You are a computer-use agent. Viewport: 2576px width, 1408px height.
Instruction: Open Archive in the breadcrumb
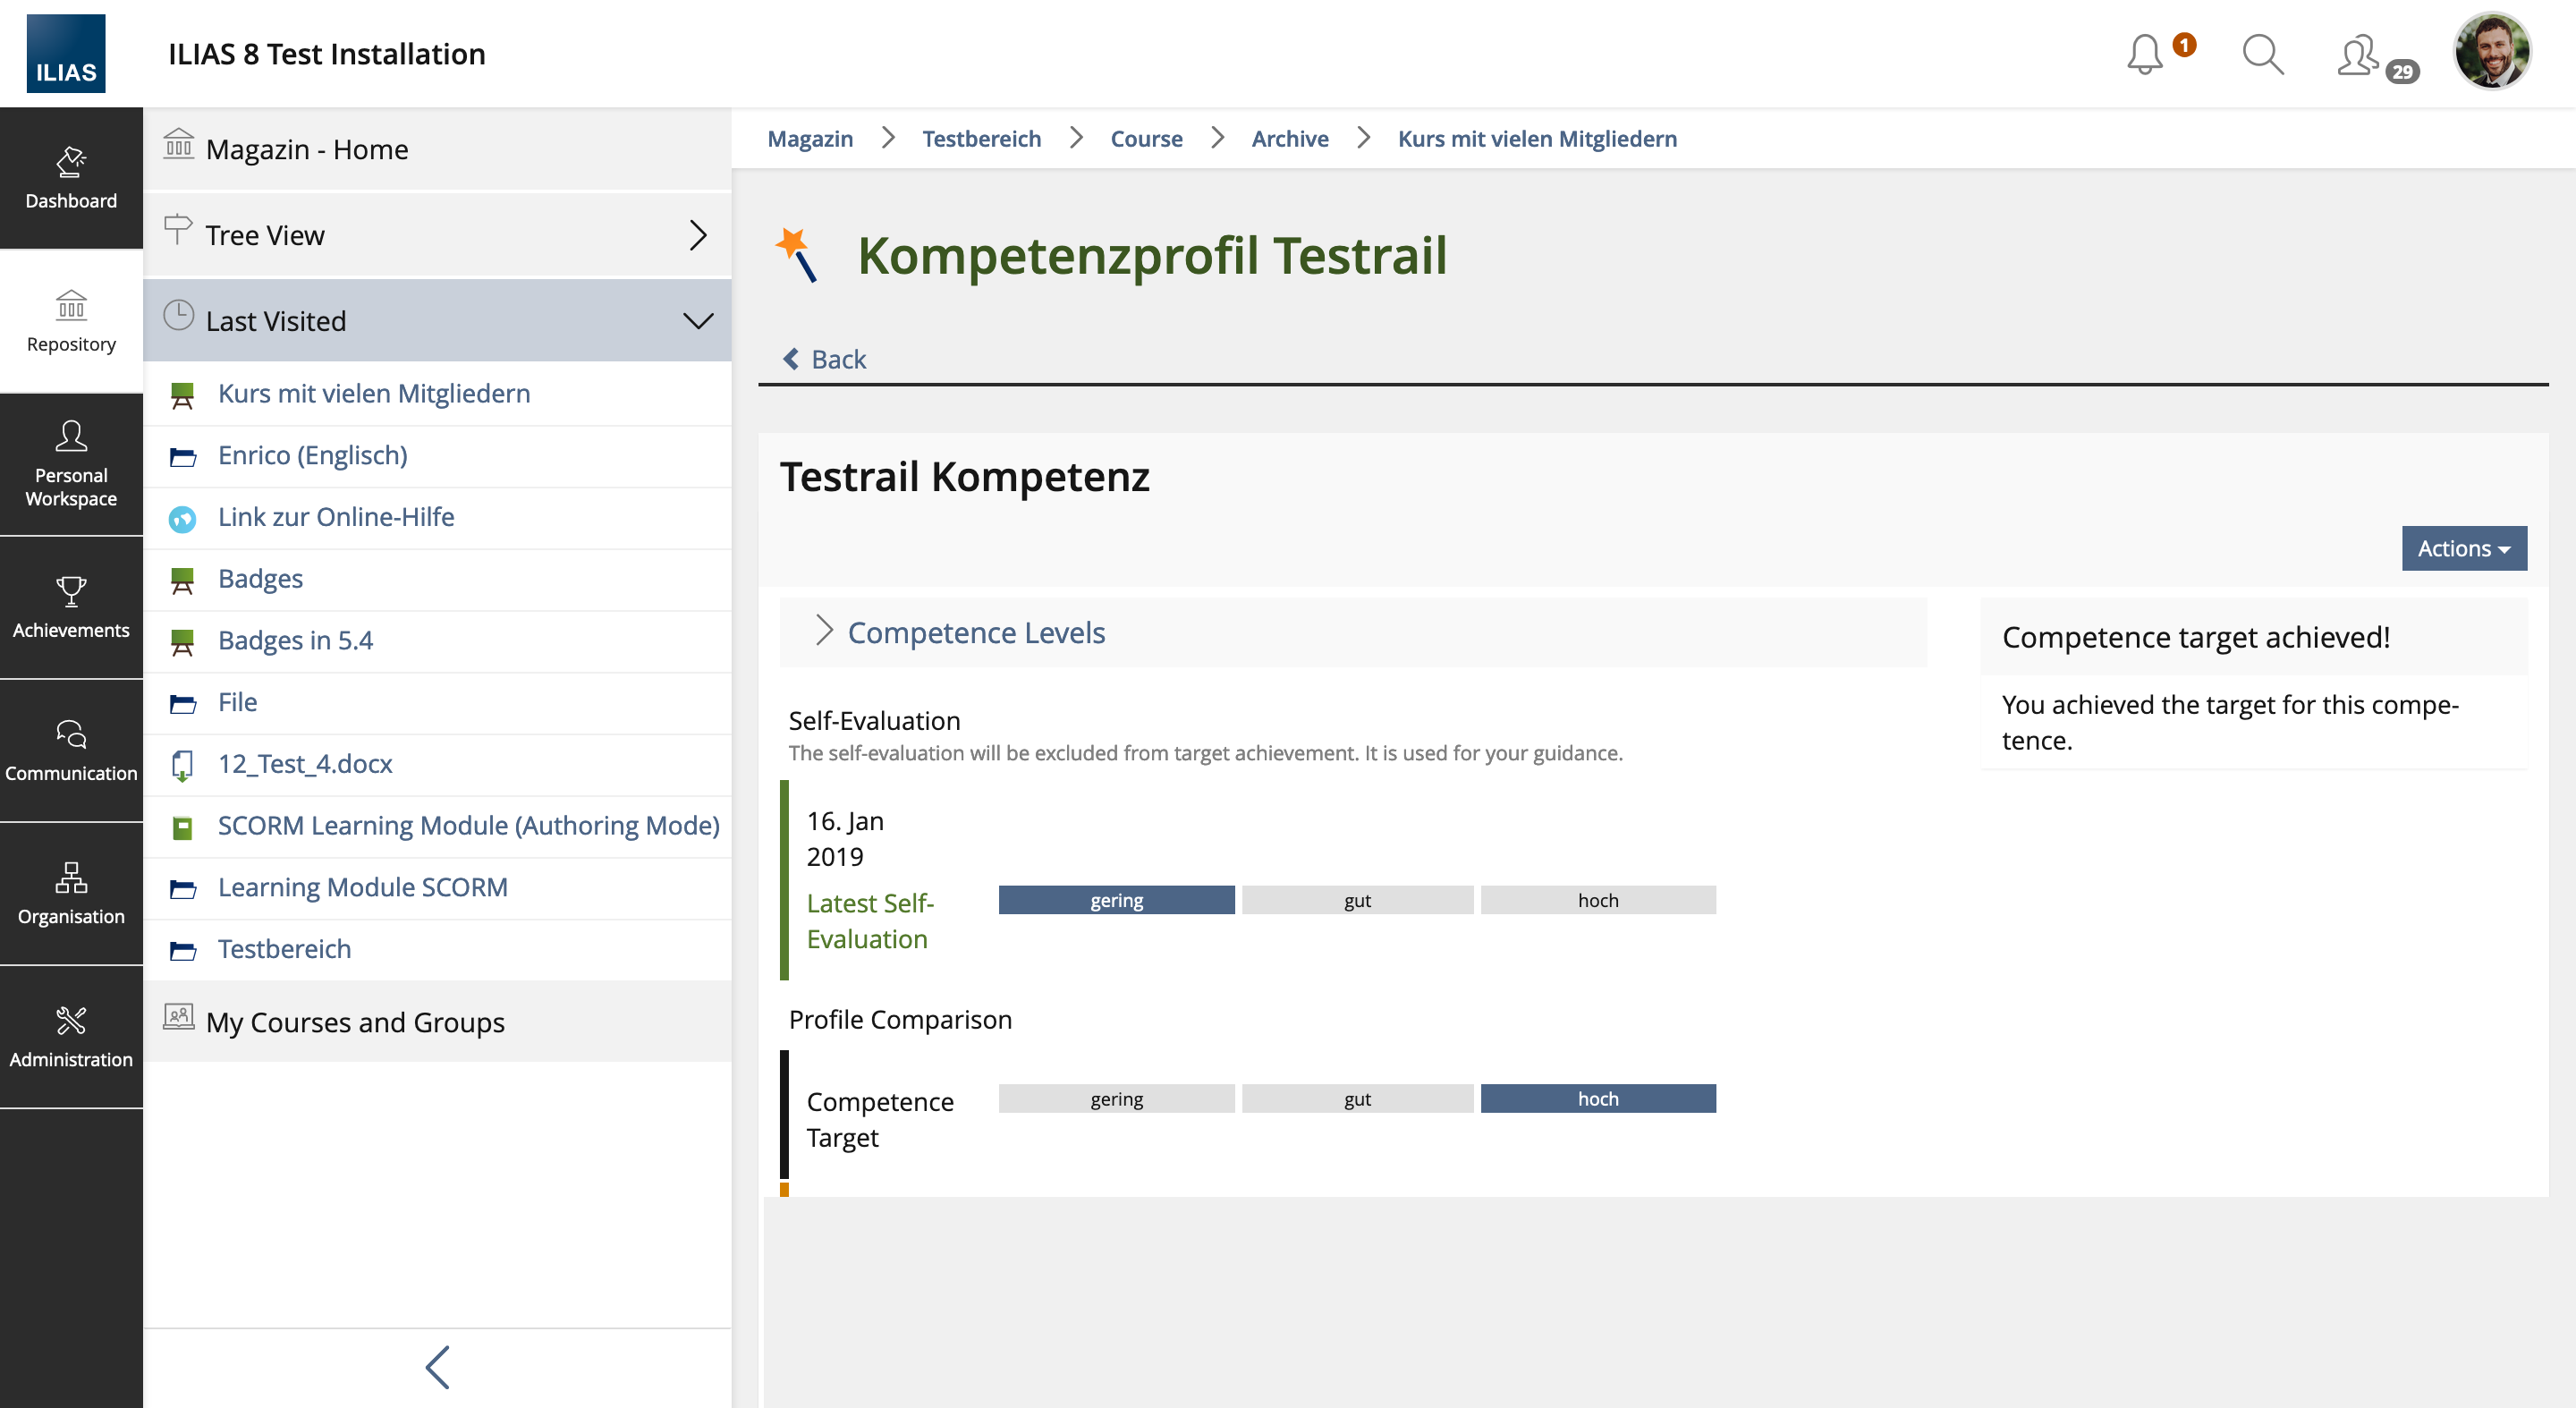tap(1289, 138)
